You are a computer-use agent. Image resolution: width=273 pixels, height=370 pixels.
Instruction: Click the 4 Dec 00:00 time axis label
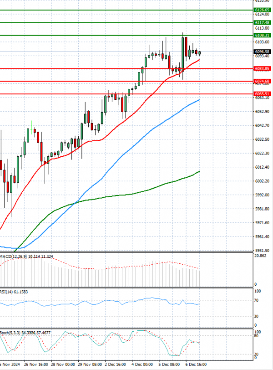(143, 365)
